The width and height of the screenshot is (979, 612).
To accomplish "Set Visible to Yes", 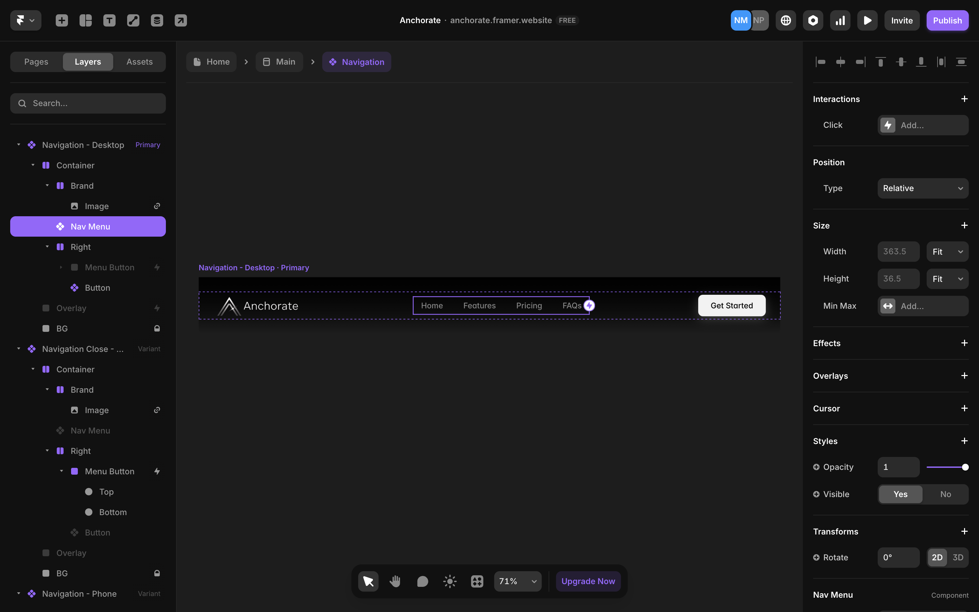I will pos(900,494).
